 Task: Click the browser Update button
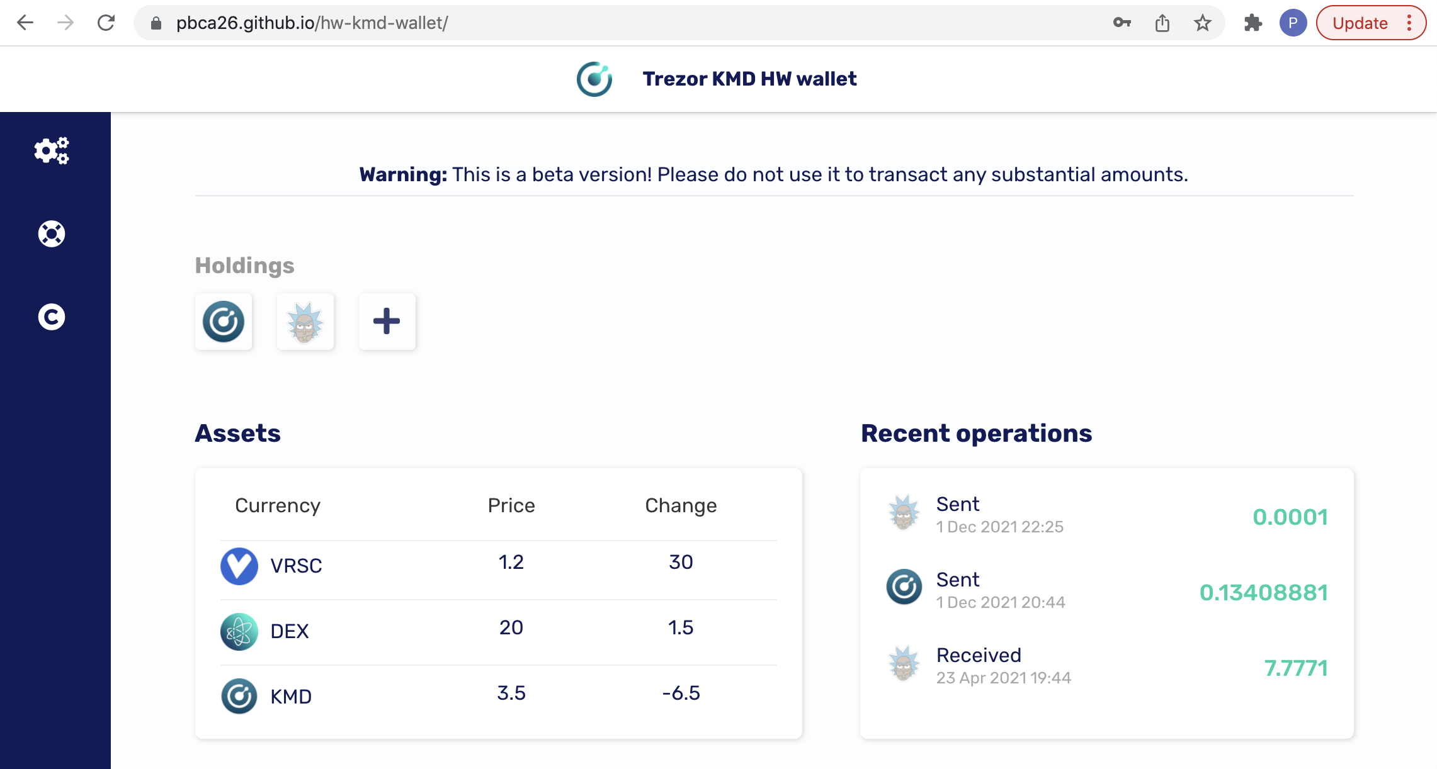coord(1360,23)
